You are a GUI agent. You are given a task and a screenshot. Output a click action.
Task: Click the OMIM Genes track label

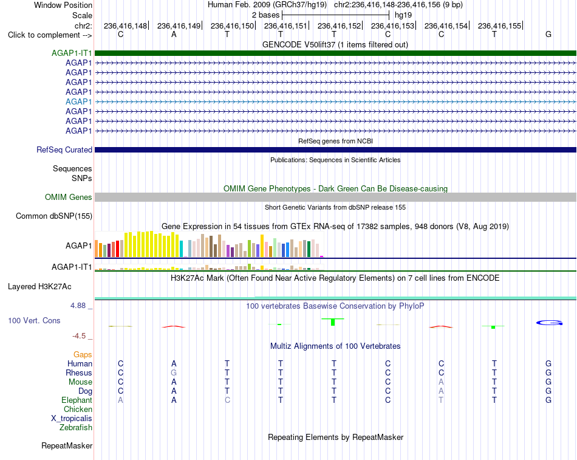(68, 197)
